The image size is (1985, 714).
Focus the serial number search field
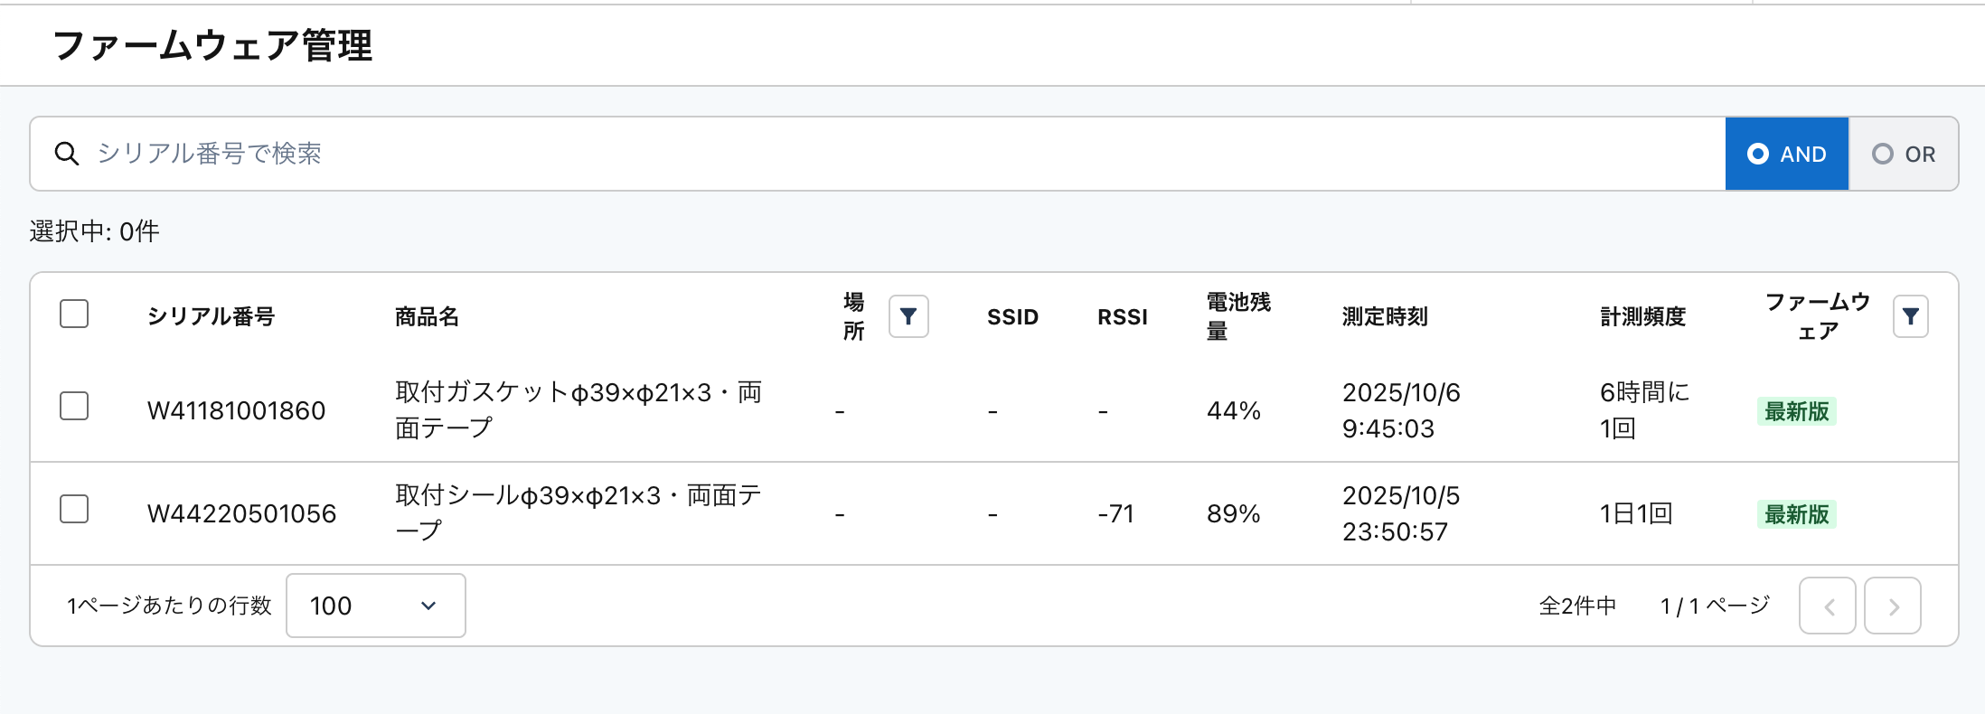(904, 154)
